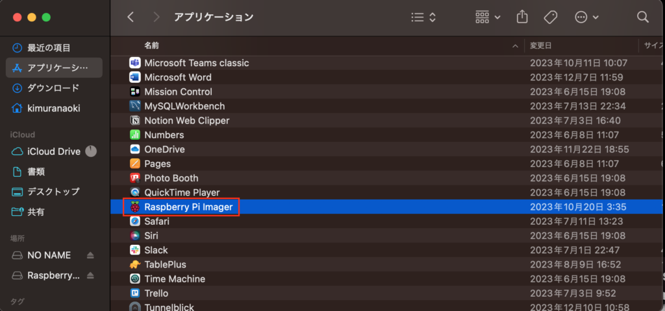665x311 pixels.
Task: Go forward with the right chevron
Action: pos(157,17)
